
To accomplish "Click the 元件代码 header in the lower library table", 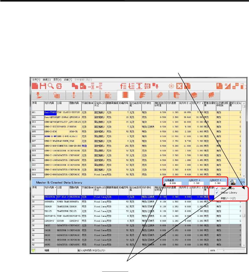I will pos(50,190).
